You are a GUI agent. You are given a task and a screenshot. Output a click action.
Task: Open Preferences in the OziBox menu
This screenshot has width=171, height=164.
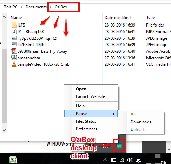click(86, 129)
